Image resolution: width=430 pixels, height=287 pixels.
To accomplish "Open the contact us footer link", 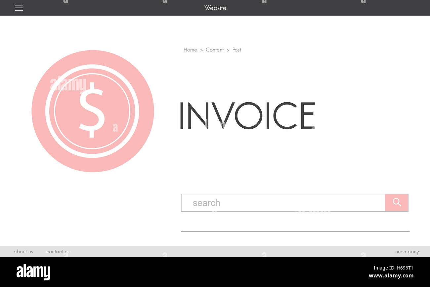I will pyautogui.click(x=58, y=252).
